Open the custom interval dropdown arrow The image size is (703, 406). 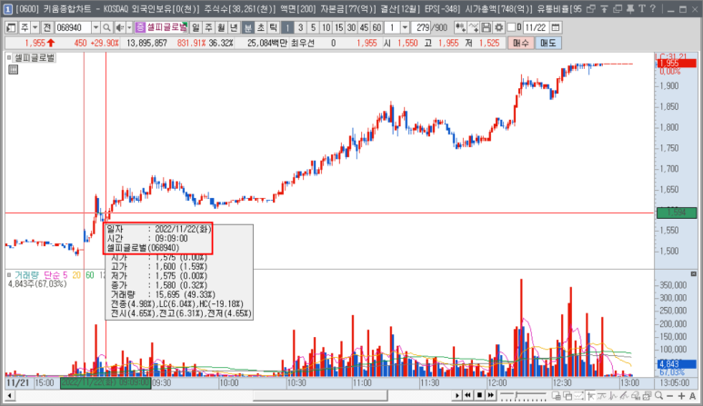tap(405, 28)
